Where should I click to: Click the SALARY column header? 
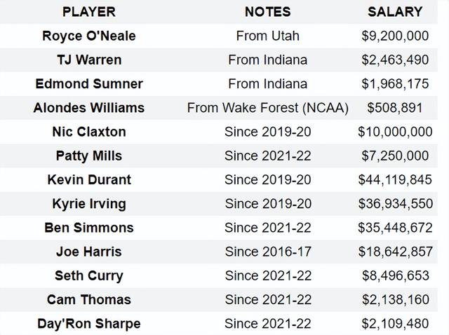[x=395, y=12]
